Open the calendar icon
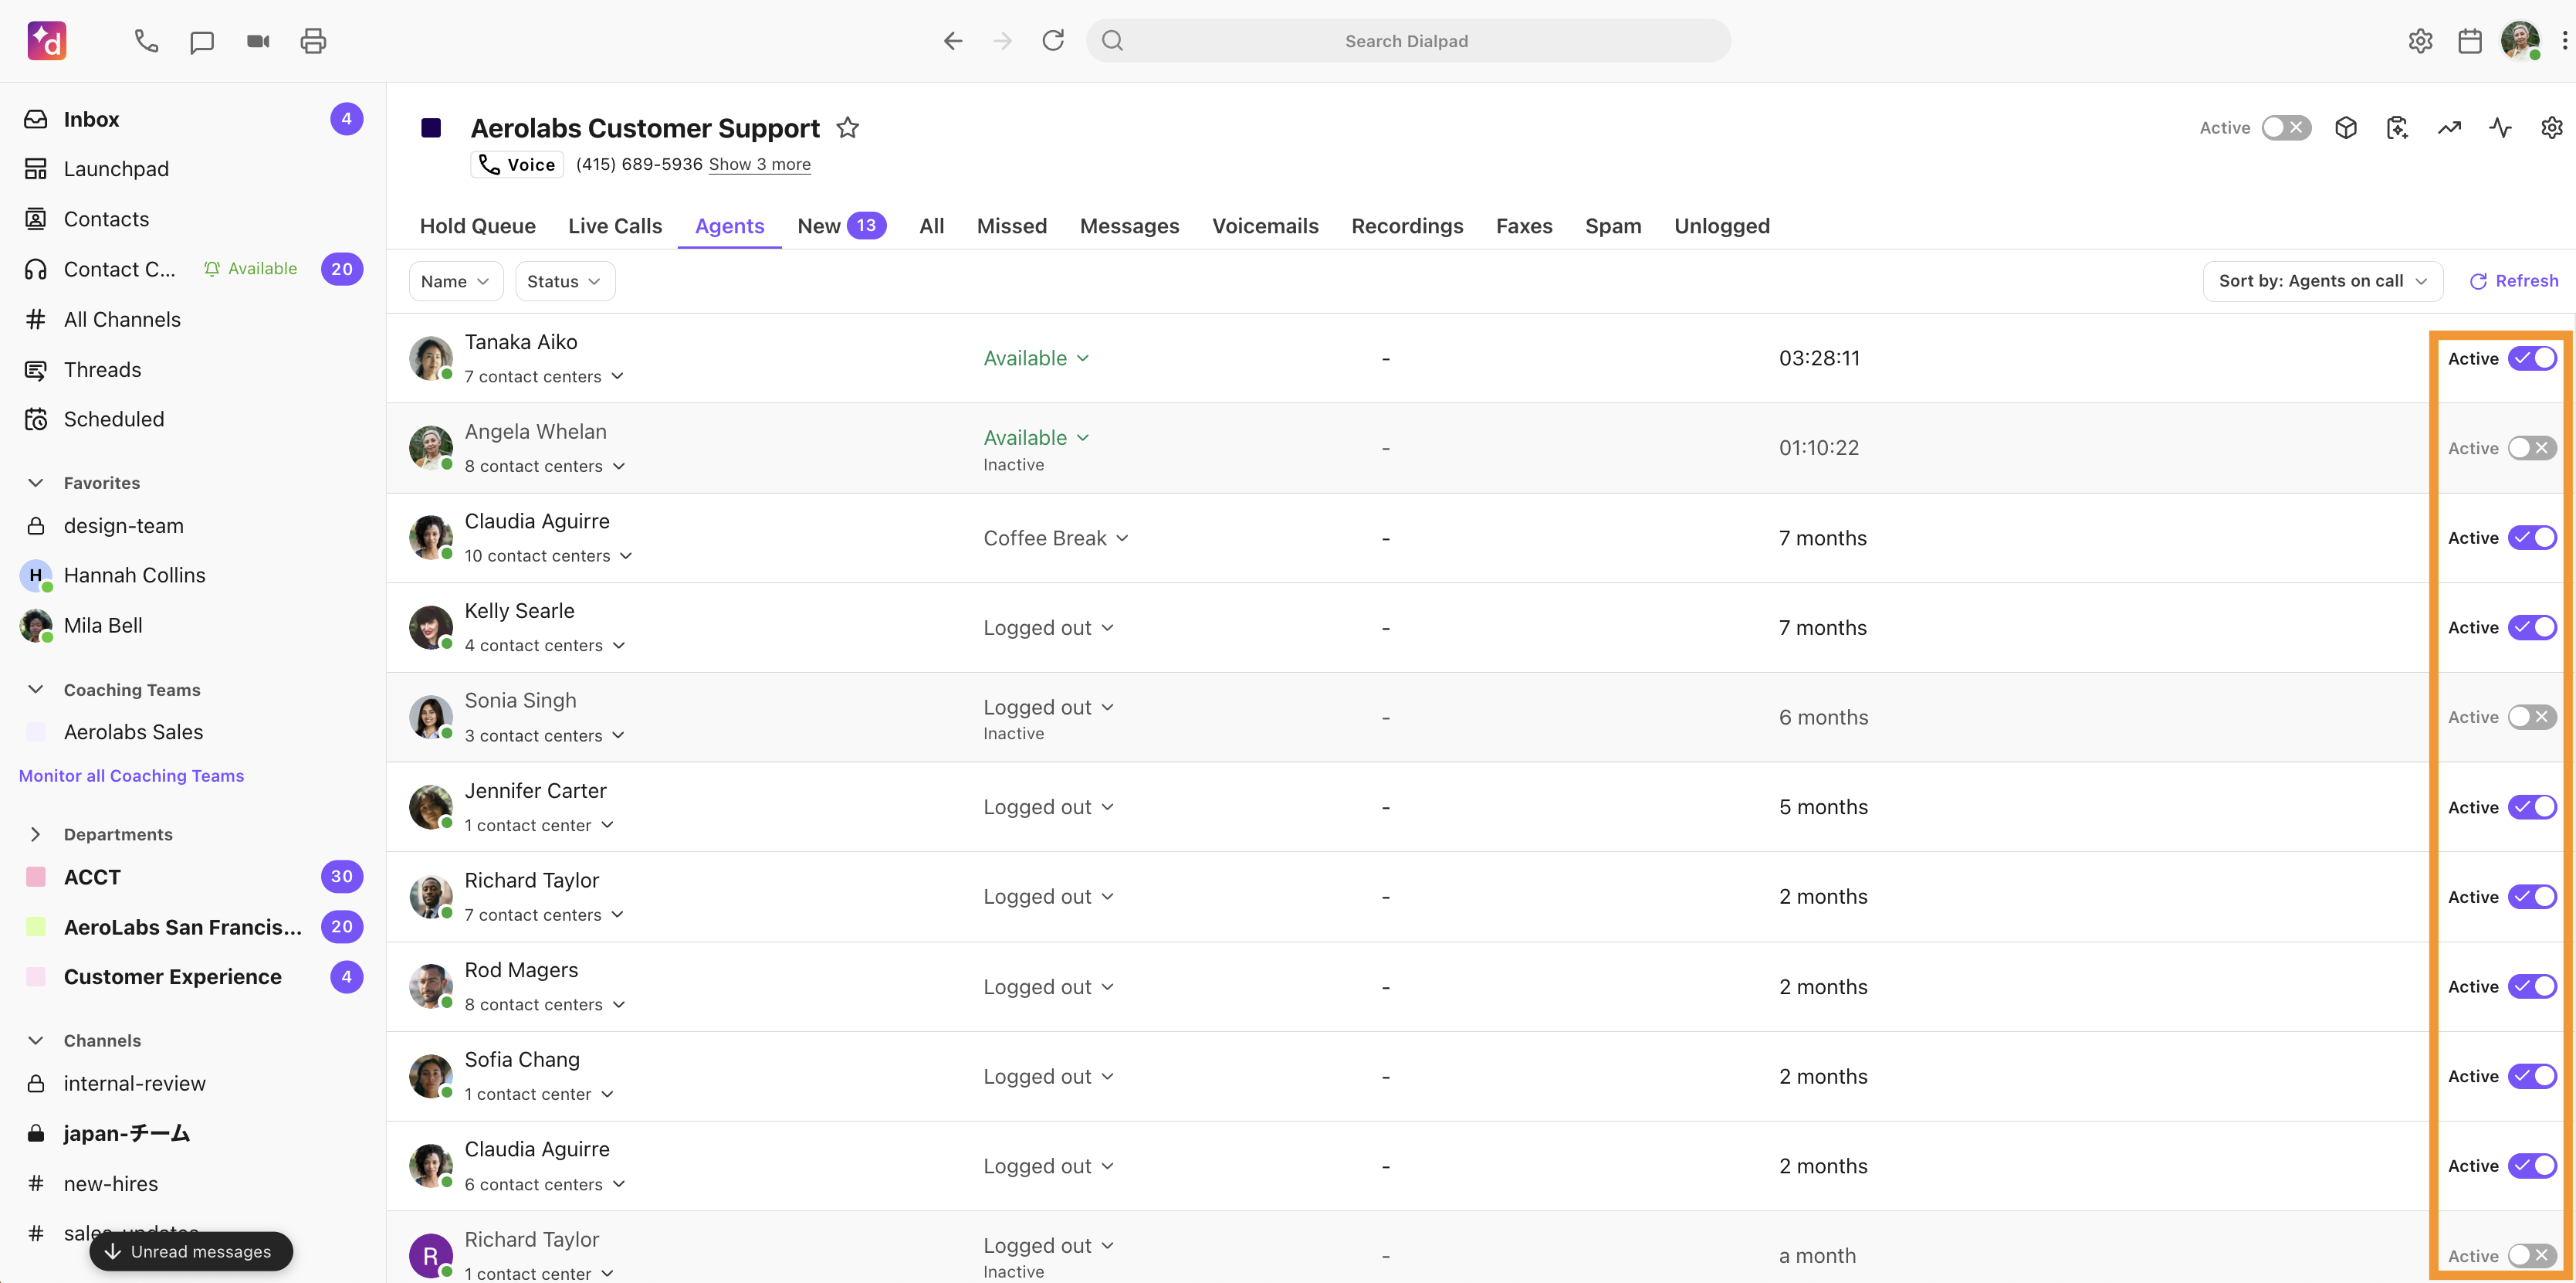 tap(2470, 41)
